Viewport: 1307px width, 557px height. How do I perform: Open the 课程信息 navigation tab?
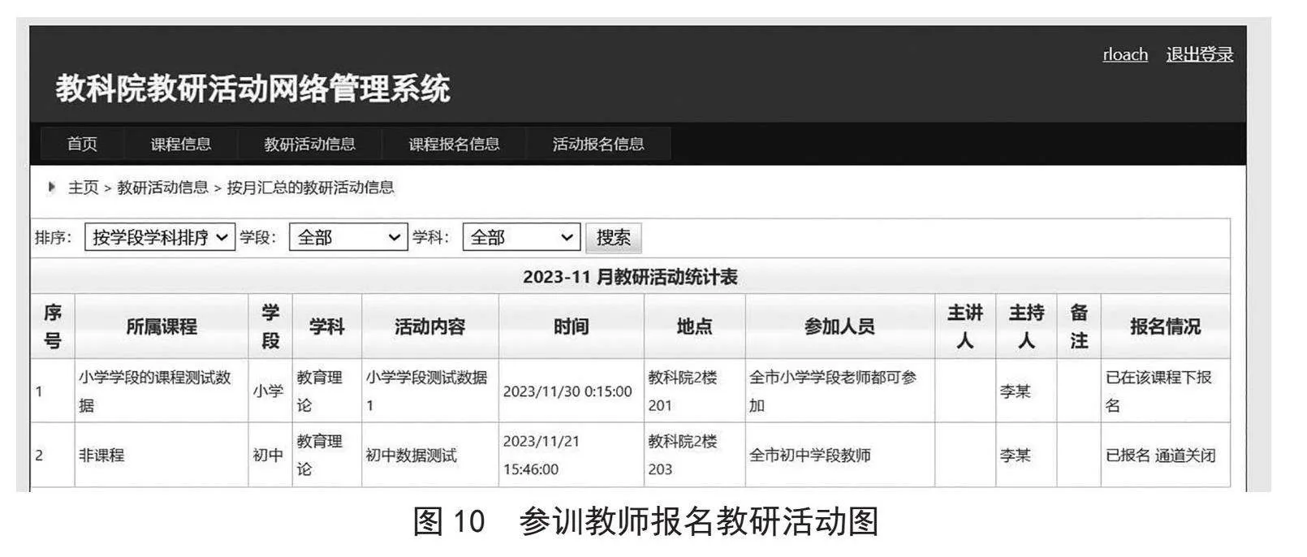tap(180, 144)
